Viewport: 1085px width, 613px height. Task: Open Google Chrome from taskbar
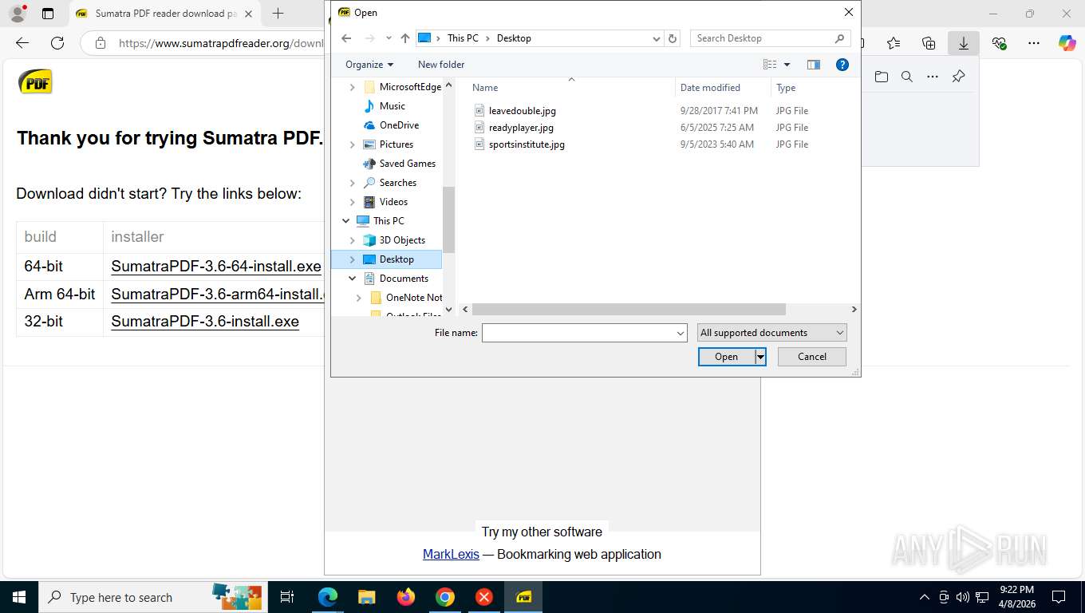tap(445, 597)
